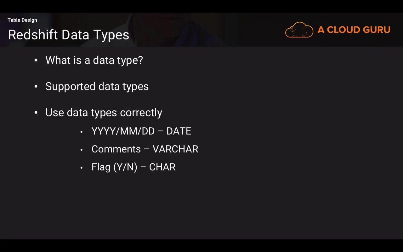Image resolution: width=403 pixels, height=252 pixels.
Task: Click the A Cloud Guru cloud logo icon
Action: [299, 30]
